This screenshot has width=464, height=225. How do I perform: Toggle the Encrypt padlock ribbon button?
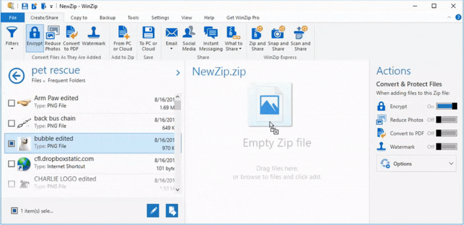pos(34,38)
